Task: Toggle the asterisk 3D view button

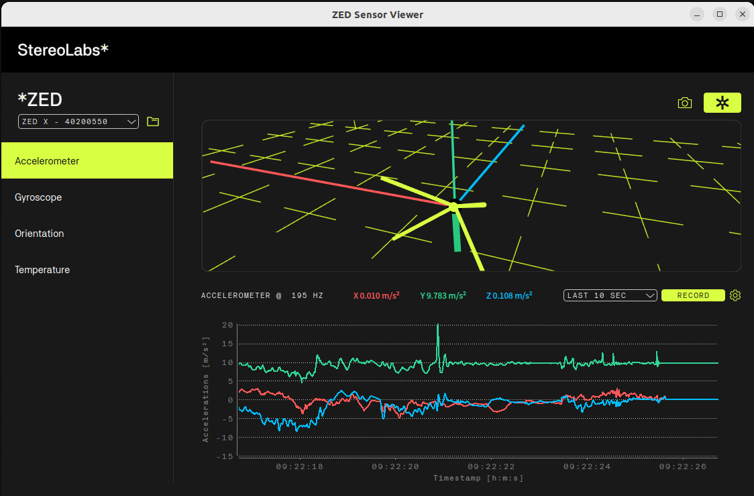Action: [x=722, y=103]
